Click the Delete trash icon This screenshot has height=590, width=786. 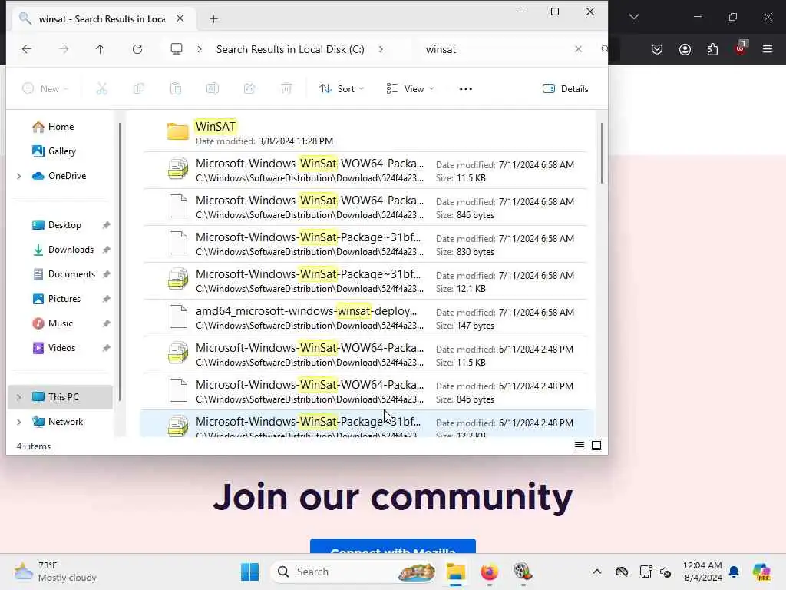(x=286, y=89)
